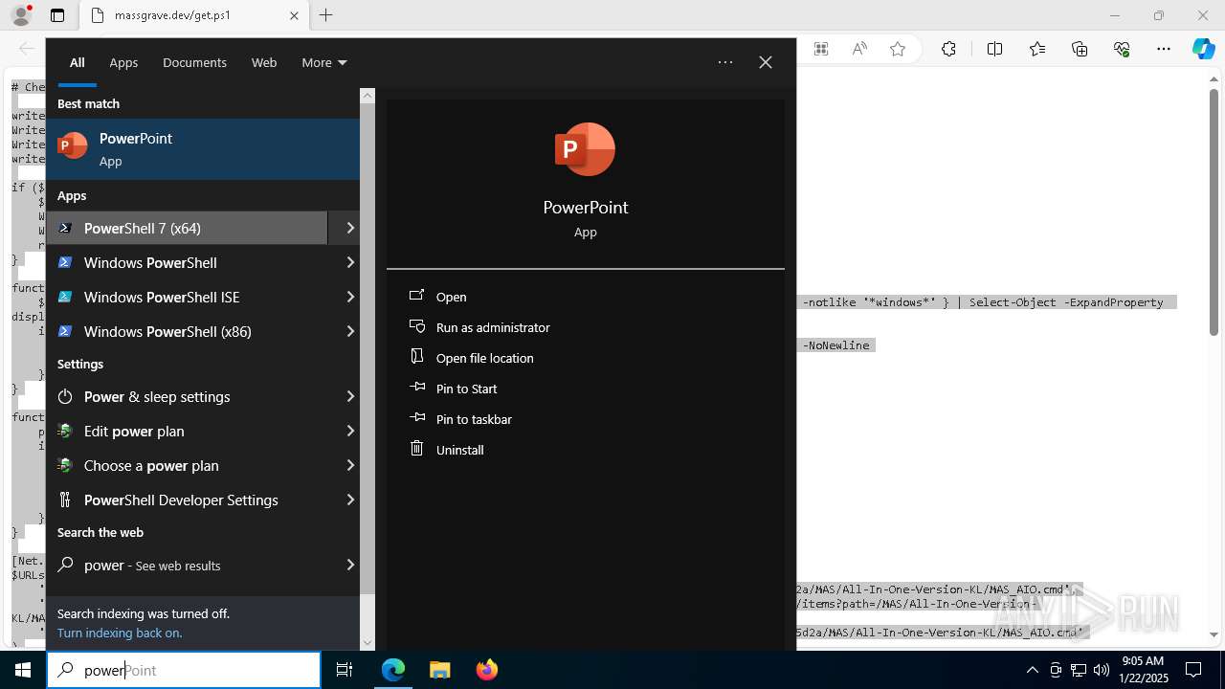This screenshot has width=1225, height=689.
Task: Open the Edge profile avatar
Action: 21,15
